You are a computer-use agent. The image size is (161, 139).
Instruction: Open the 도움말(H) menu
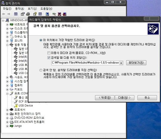[46, 9]
